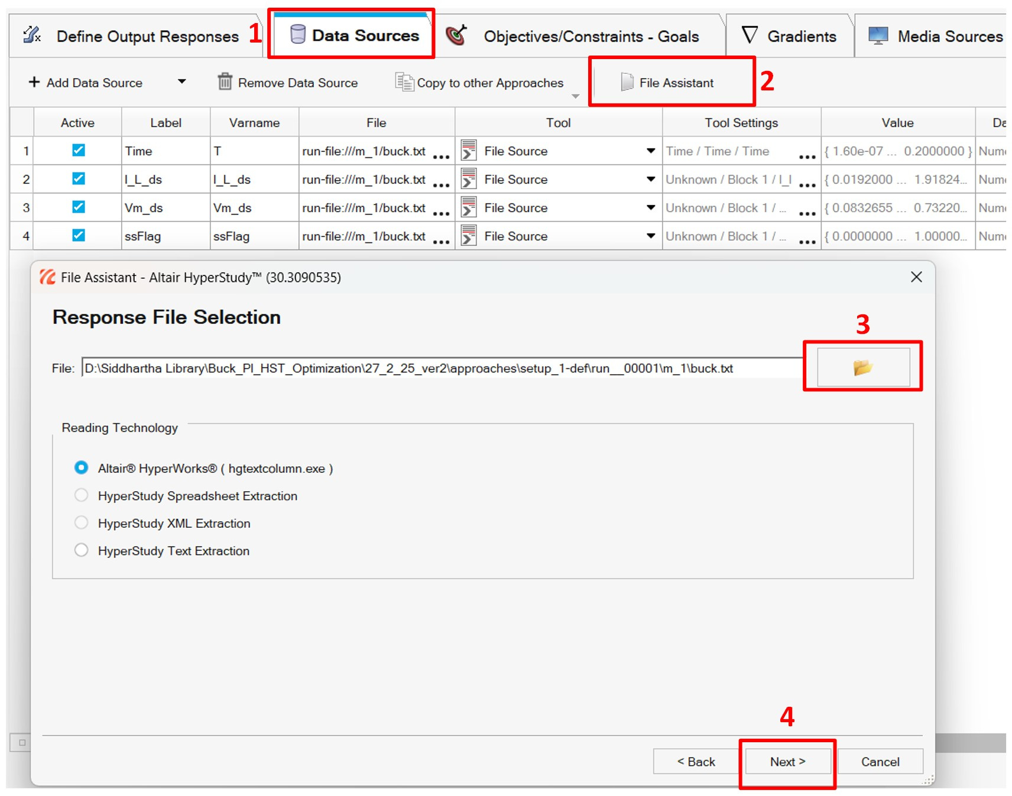
Task: Expand Tool dropdown in Vm_ds row
Action: click(651, 207)
